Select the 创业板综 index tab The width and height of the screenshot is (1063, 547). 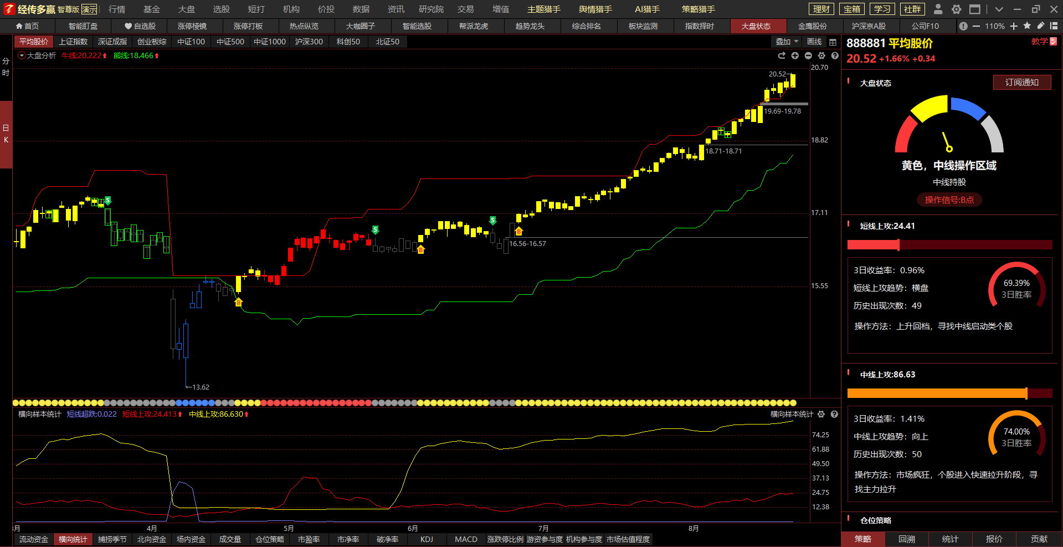(x=152, y=42)
